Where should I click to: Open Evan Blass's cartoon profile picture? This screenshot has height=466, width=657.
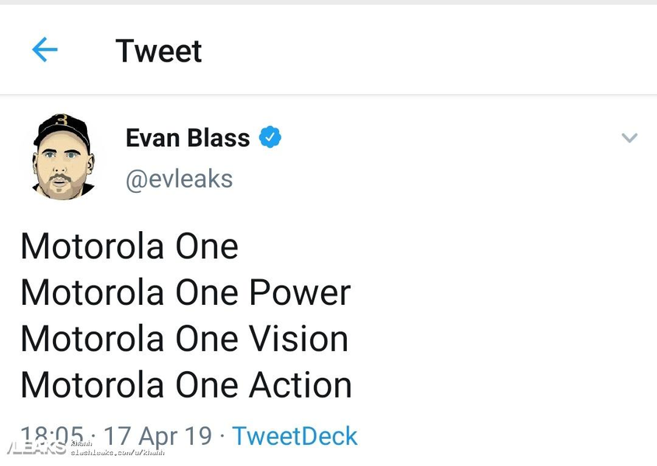point(64,156)
